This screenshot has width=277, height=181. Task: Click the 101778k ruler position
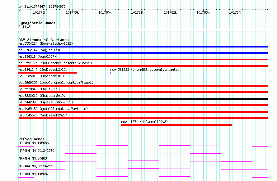coord(40,12)
